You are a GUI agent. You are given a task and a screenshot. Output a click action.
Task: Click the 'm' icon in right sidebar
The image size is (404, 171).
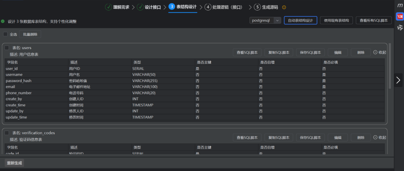tap(400, 5)
